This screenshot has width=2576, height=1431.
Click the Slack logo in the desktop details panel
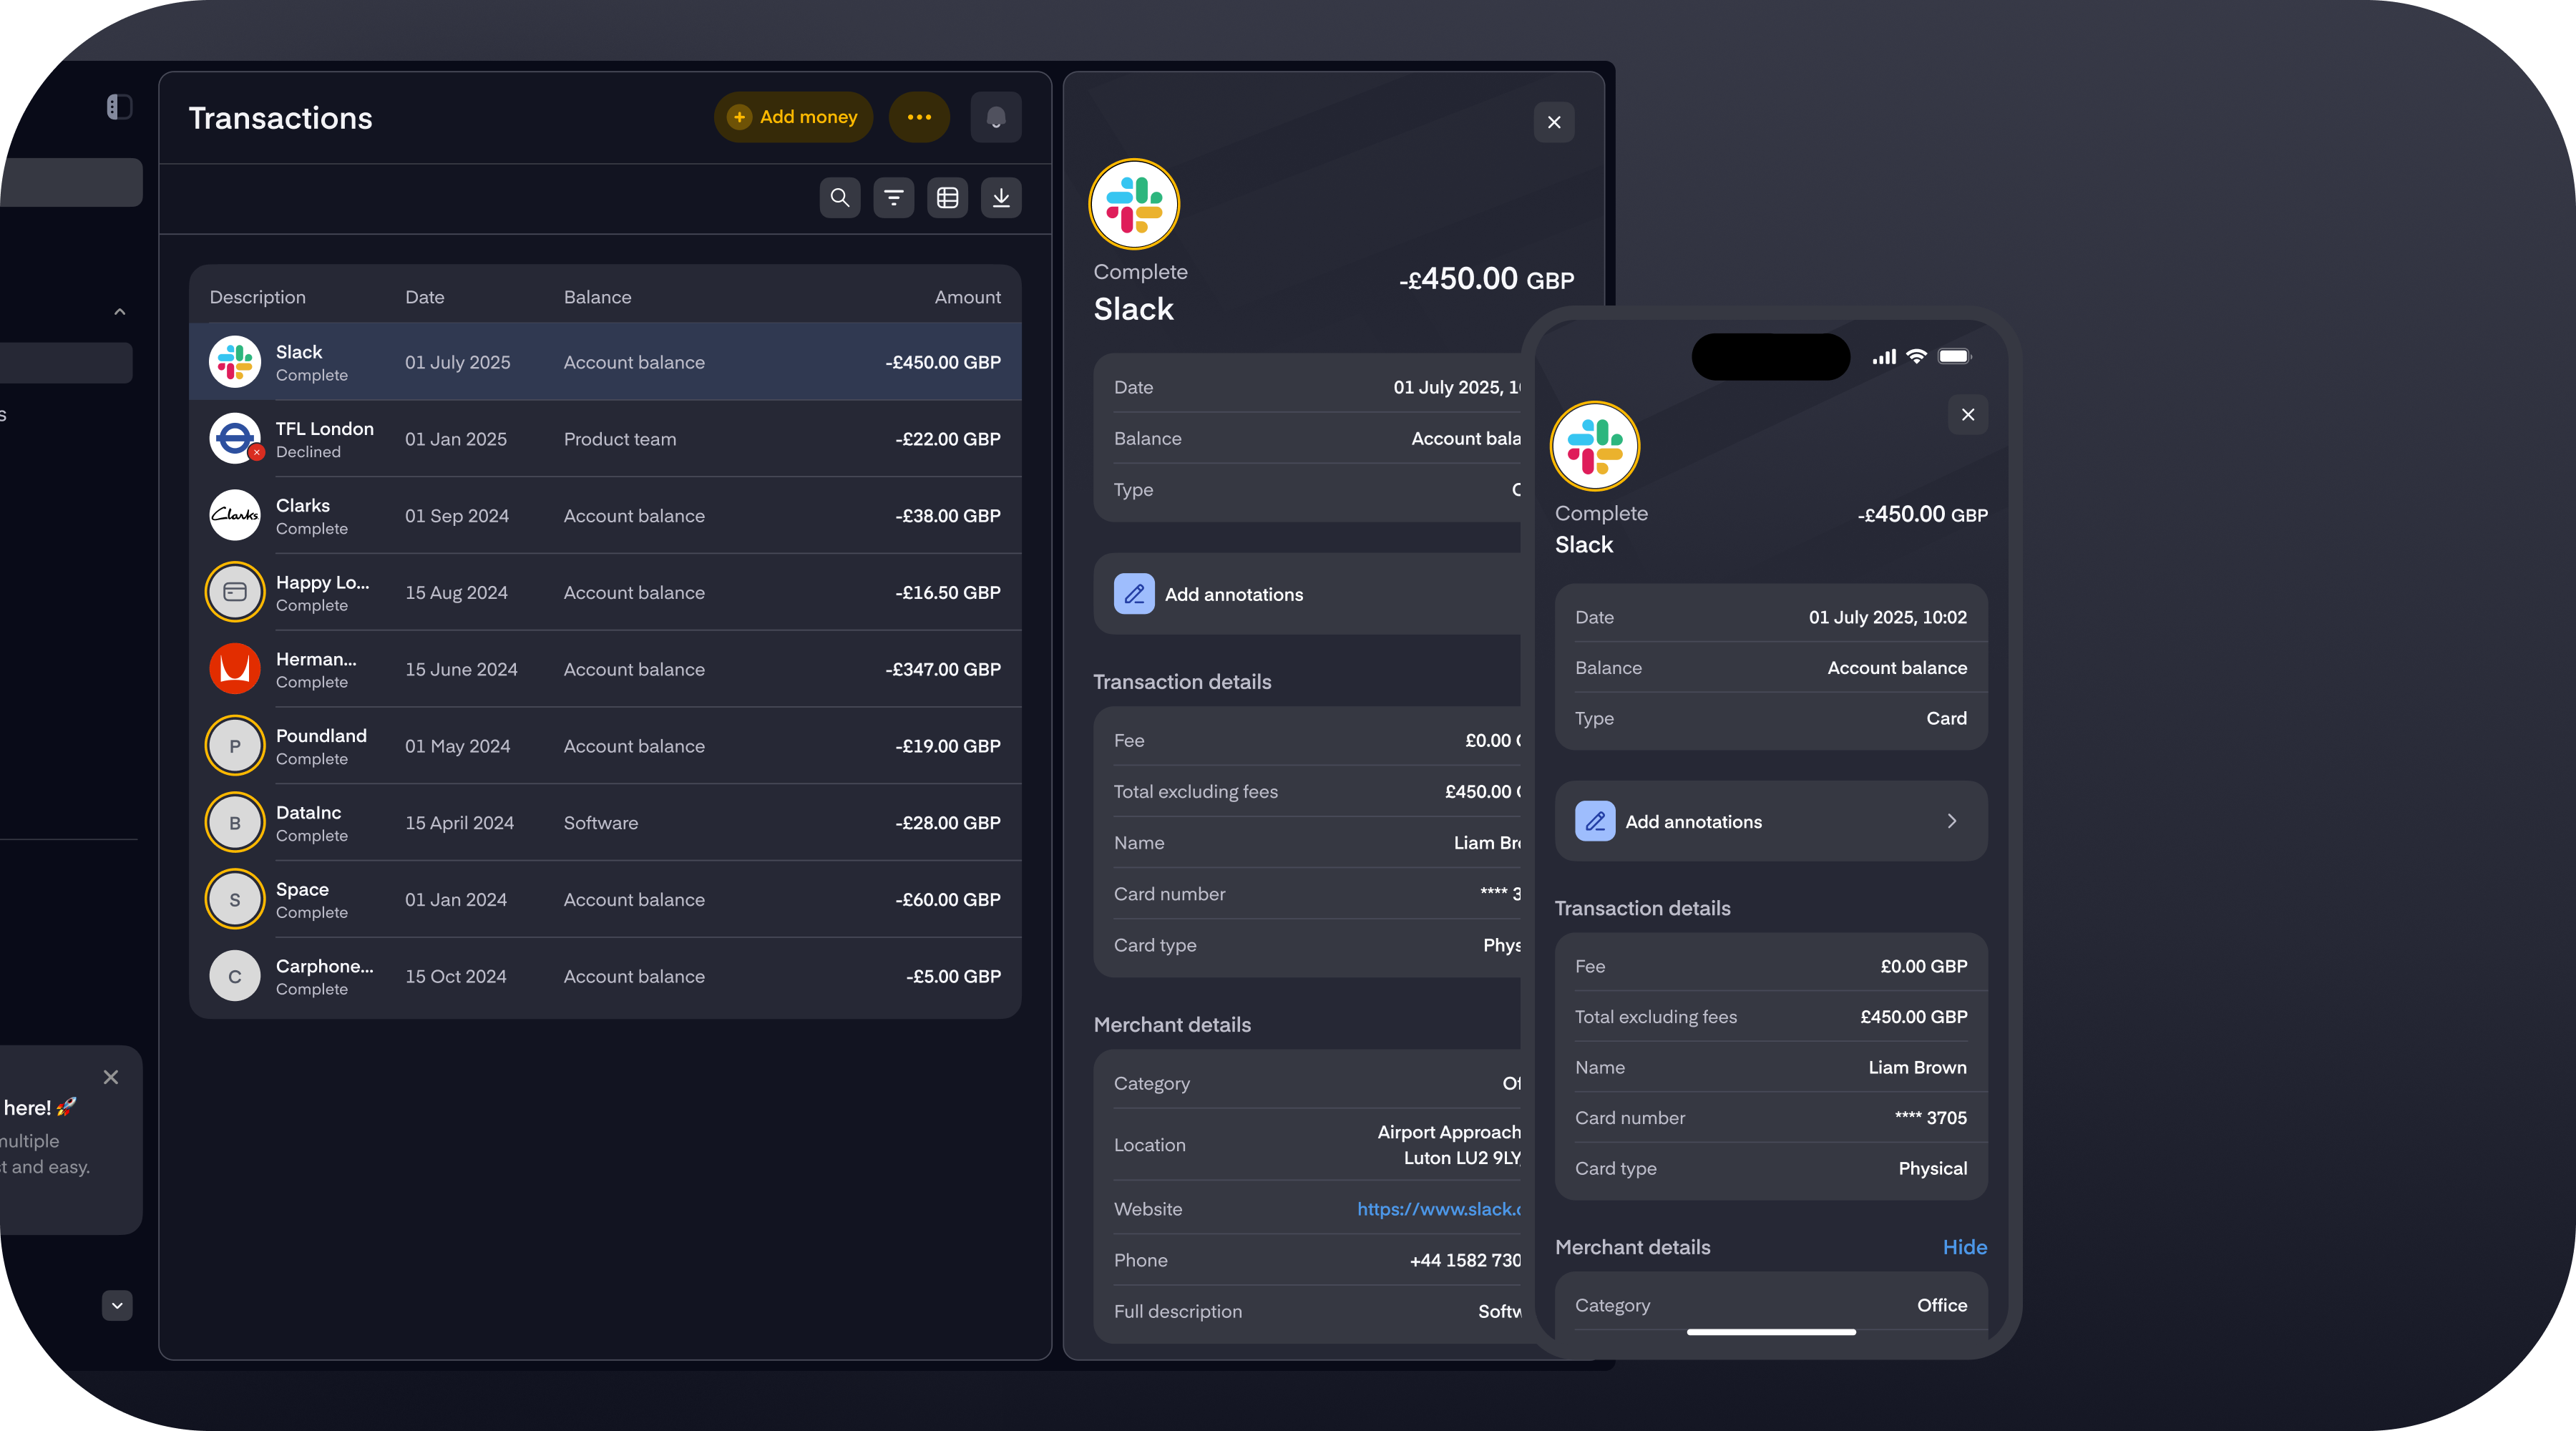point(1134,204)
